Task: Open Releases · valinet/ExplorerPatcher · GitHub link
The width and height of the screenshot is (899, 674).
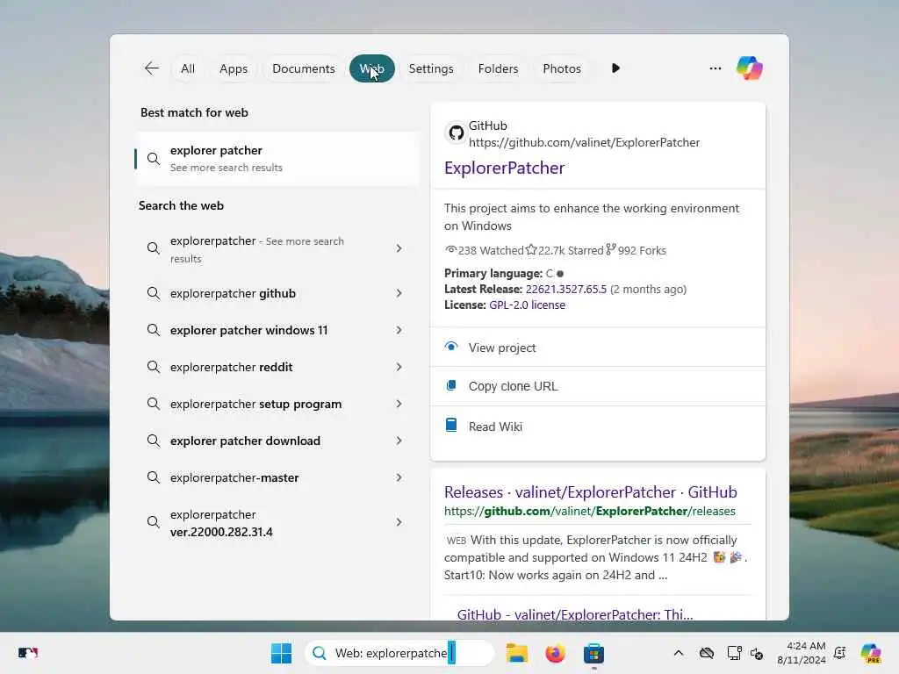Action: (591, 492)
